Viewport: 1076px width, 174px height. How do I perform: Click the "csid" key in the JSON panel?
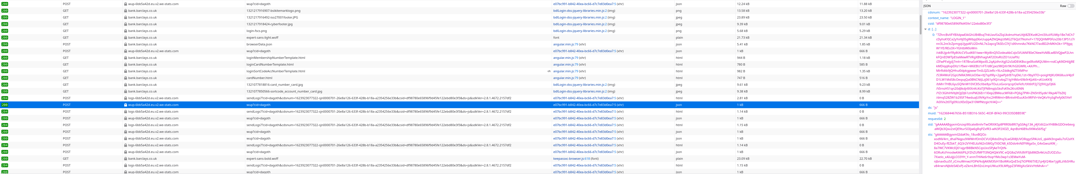tap(931, 24)
